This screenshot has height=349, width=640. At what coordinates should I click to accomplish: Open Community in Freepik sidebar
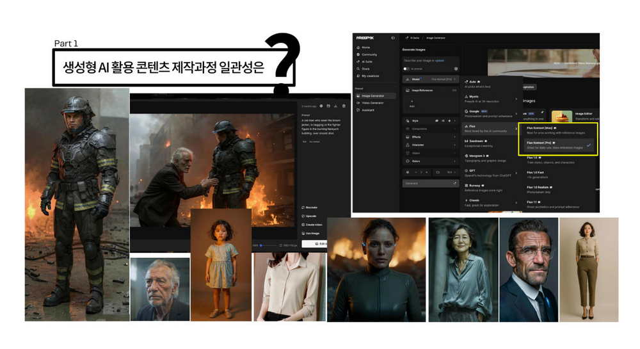pos(367,54)
